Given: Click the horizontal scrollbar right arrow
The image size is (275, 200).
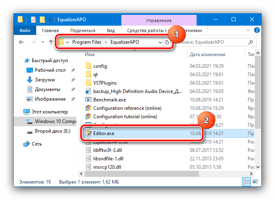Looking at the screenshot, I should pyautogui.click(x=251, y=174).
